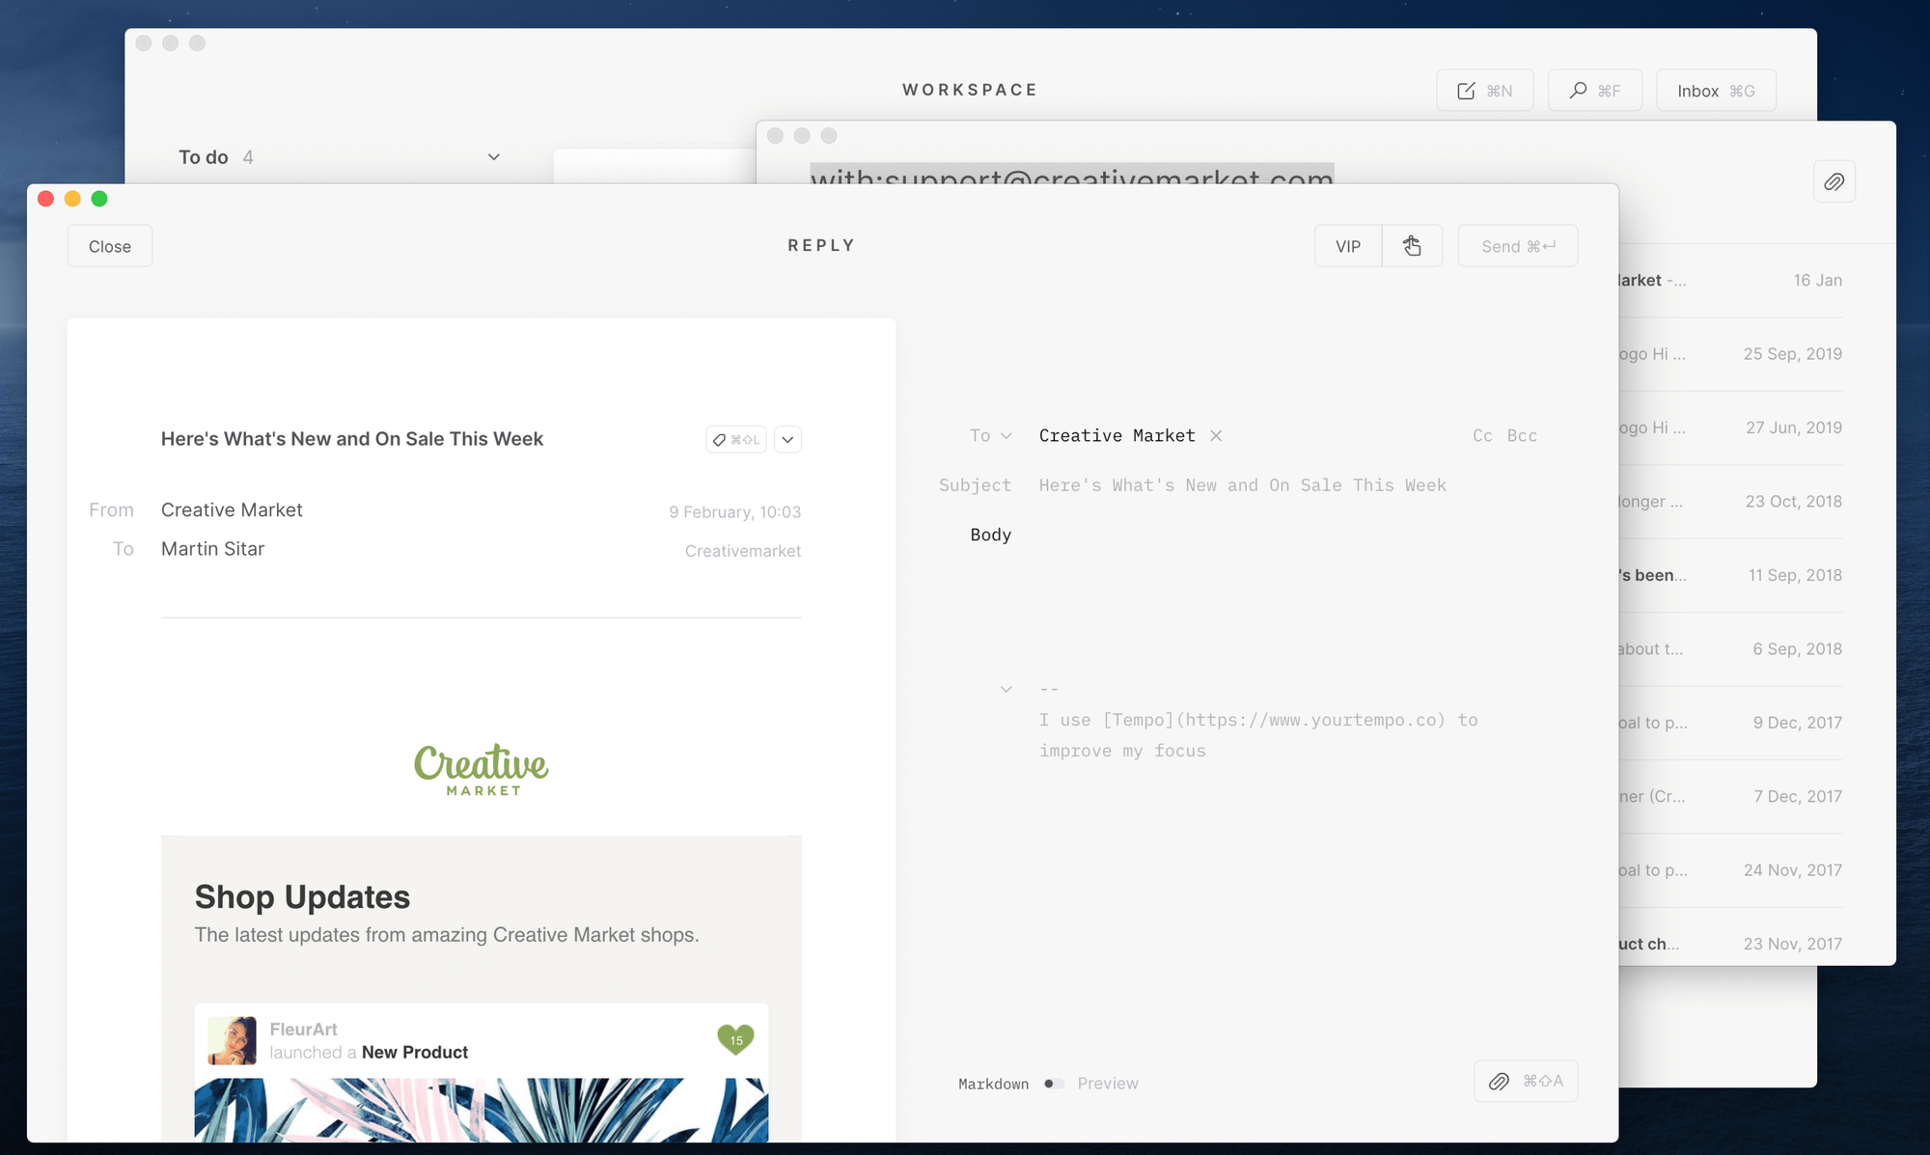This screenshot has width=1930, height=1155.
Task: Click the top-right paperclip attachment icon
Action: [x=1835, y=181]
